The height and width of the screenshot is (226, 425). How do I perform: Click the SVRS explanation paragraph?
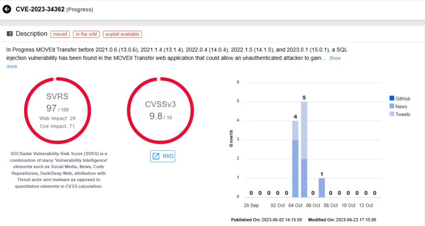point(59,170)
